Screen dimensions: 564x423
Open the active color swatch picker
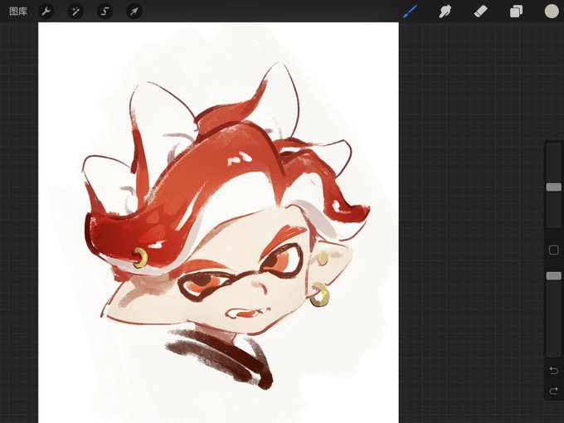pos(552,11)
